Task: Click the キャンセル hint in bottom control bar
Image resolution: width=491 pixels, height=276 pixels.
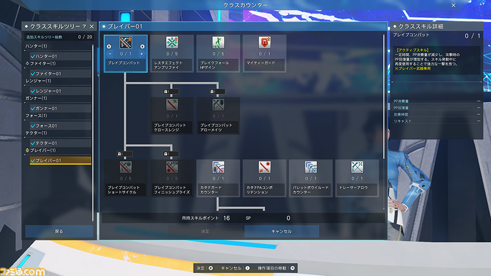Action: click(235, 268)
